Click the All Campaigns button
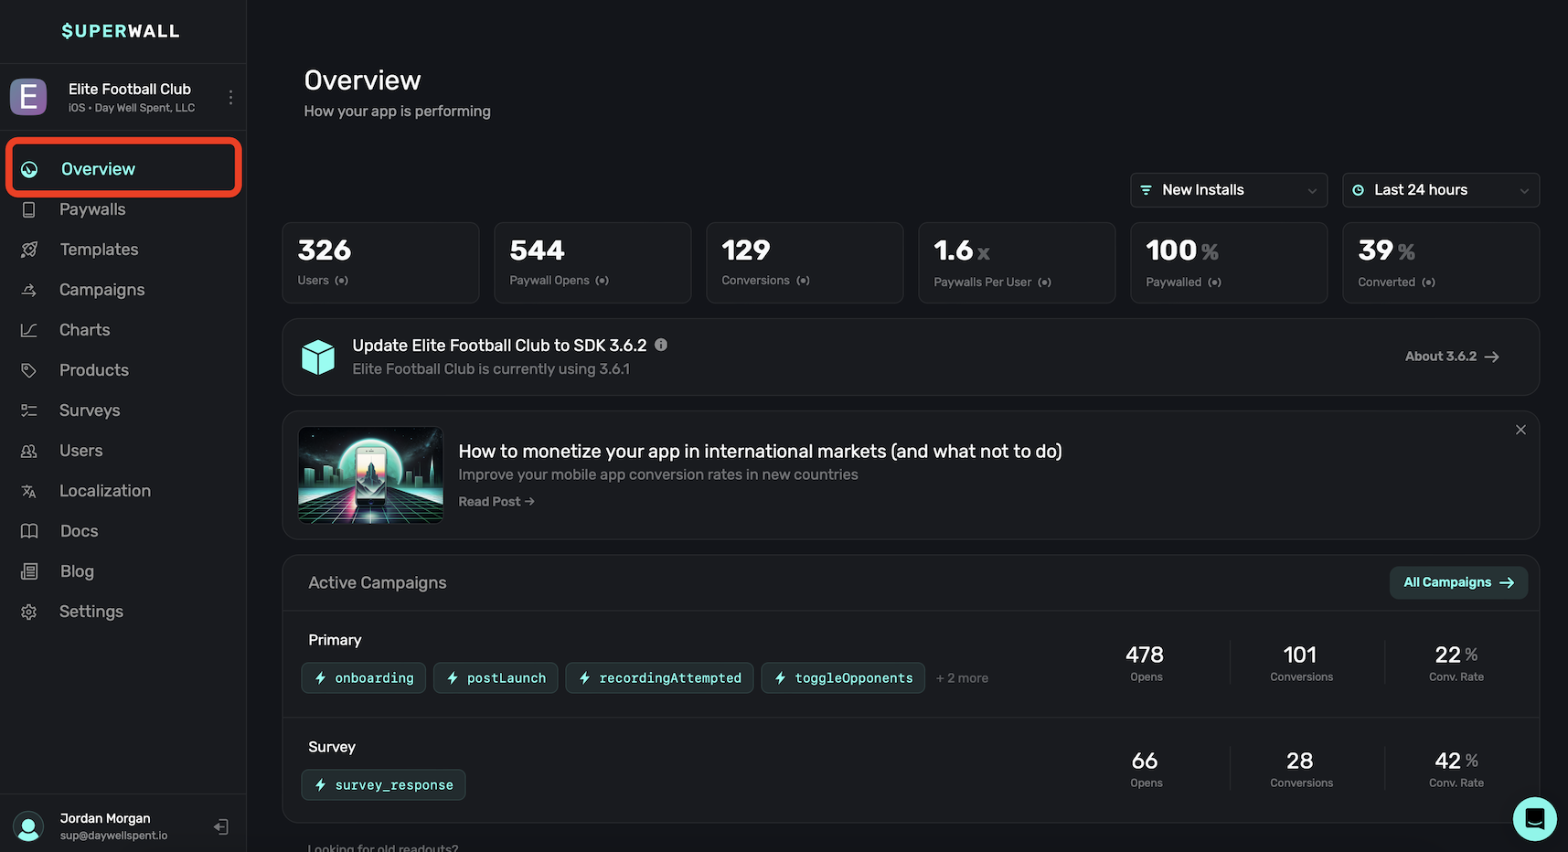 point(1457,582)
